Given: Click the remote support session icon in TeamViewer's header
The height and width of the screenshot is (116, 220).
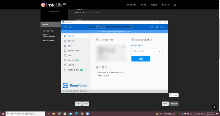Looking at the screenshot, I should (x=70, y=27).
